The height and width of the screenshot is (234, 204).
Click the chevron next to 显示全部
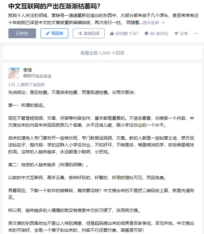[164, 23]
